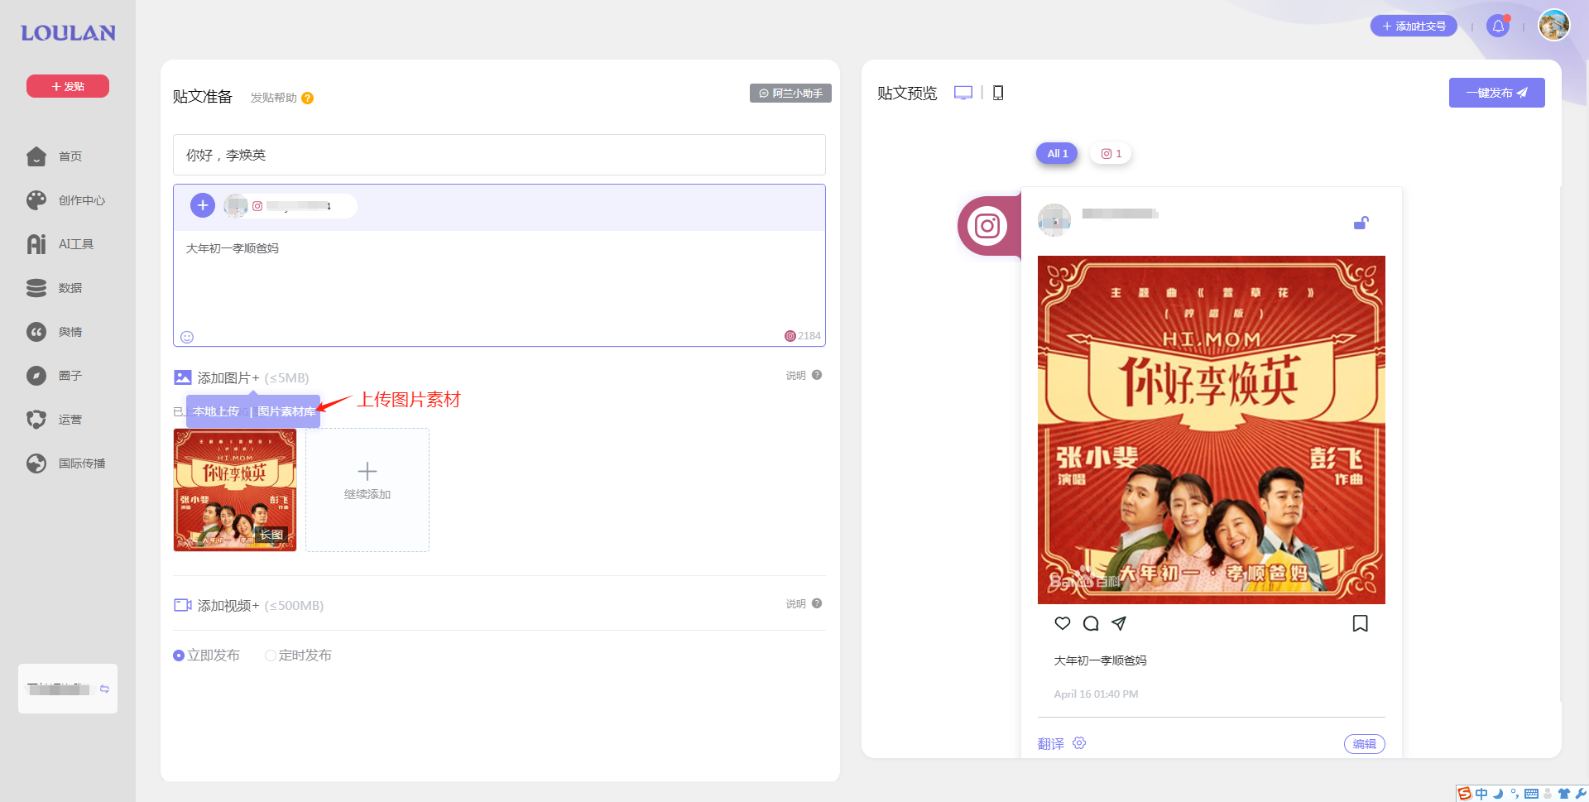Image resolution: width=1589 pixels, height=802 pixels.
Task: Open 说明 help beside 添加图片
Action: pyautogui.click(x=804, y=375)
